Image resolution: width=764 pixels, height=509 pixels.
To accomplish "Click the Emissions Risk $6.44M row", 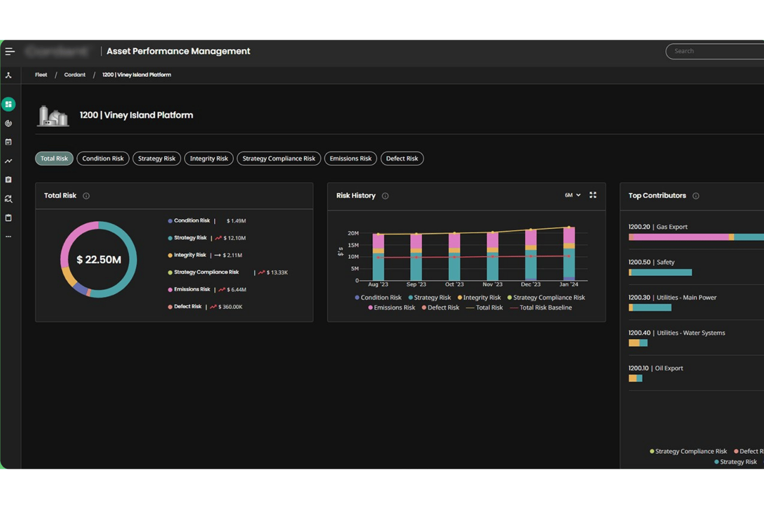I will (207, 290).
